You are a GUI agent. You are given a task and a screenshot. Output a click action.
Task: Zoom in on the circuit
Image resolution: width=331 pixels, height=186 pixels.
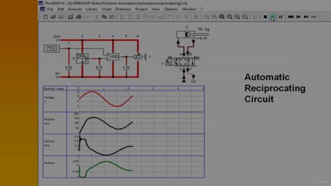point(237,17)
